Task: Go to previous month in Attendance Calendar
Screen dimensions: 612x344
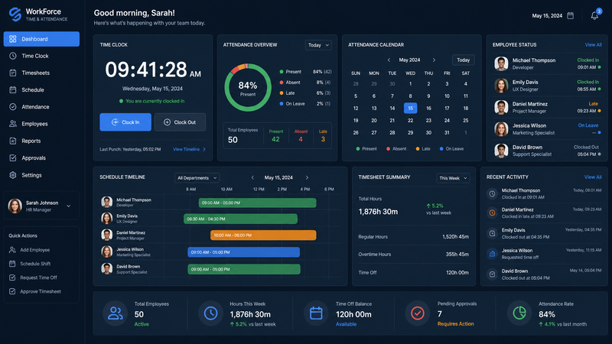Action: (389, 60)
